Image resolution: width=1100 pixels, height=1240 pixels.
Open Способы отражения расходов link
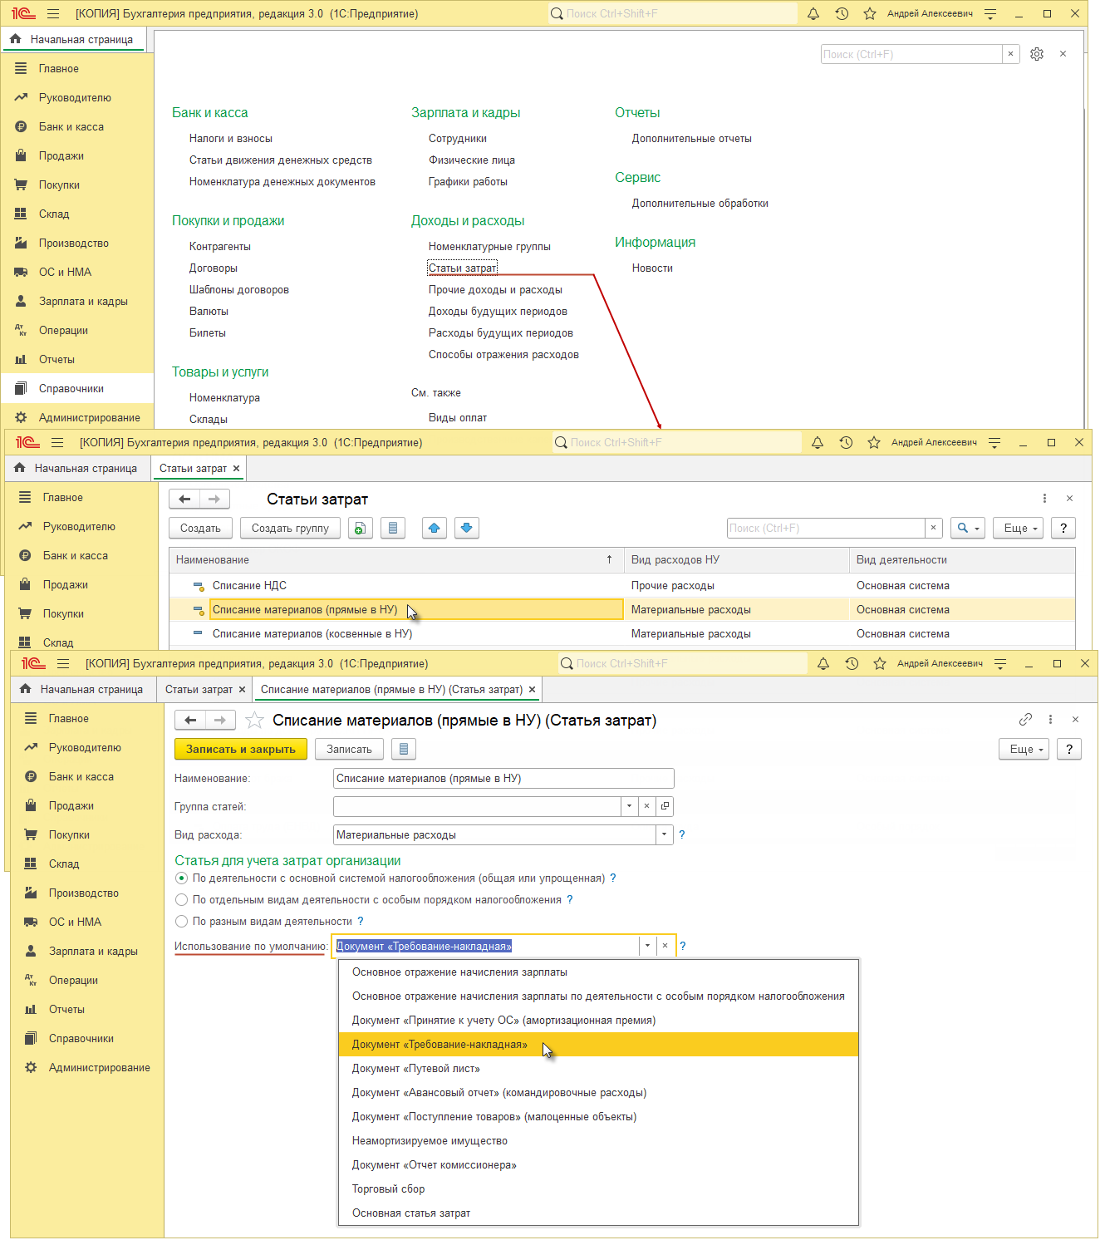503,354
